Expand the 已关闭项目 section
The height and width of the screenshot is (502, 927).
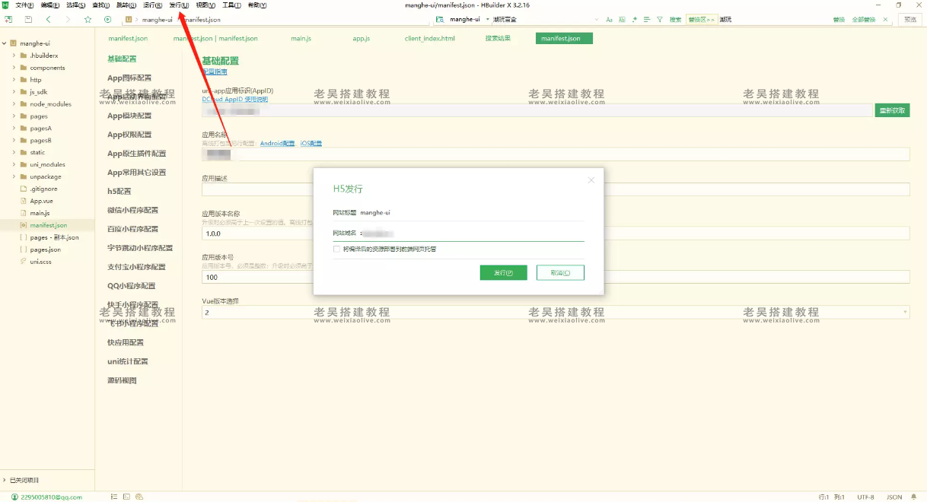coord(4,480)
